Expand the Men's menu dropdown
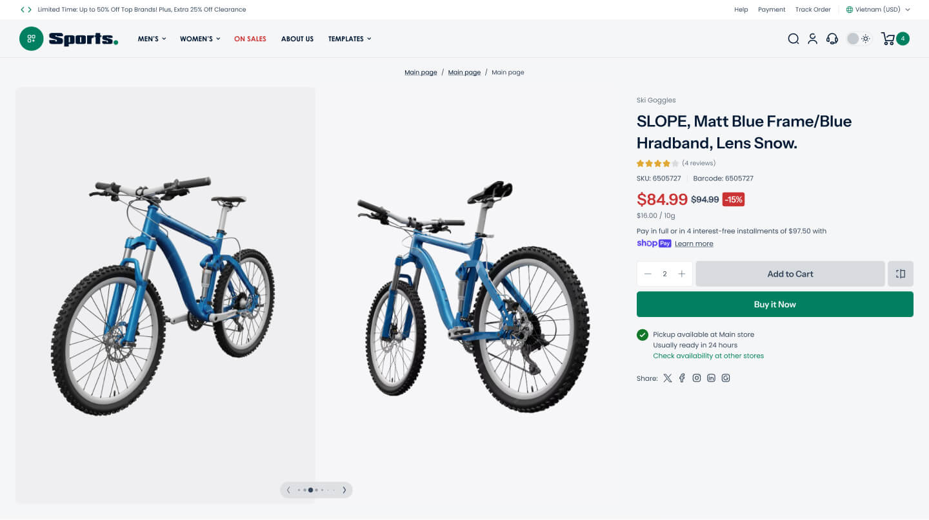The image size is (929, 520). point(152,39)
